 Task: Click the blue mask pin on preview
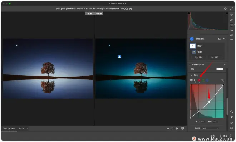click(x=119, y=57)
